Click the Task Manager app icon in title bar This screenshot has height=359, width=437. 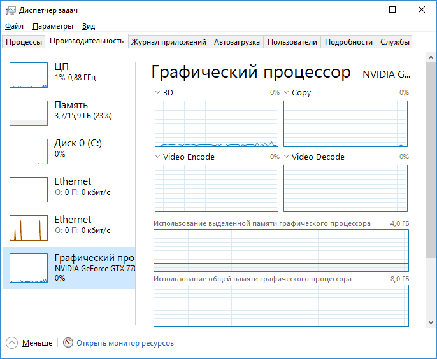click(11, 10)
